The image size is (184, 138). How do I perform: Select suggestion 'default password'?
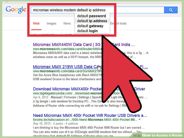(x=91, y=16)
